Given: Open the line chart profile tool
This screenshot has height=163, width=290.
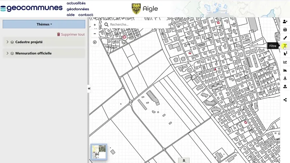Looking at the screenshot, I should tap(285, 62).
